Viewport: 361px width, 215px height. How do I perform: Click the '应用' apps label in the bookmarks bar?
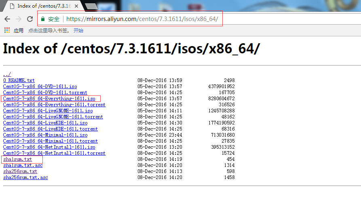click(19, 30)
